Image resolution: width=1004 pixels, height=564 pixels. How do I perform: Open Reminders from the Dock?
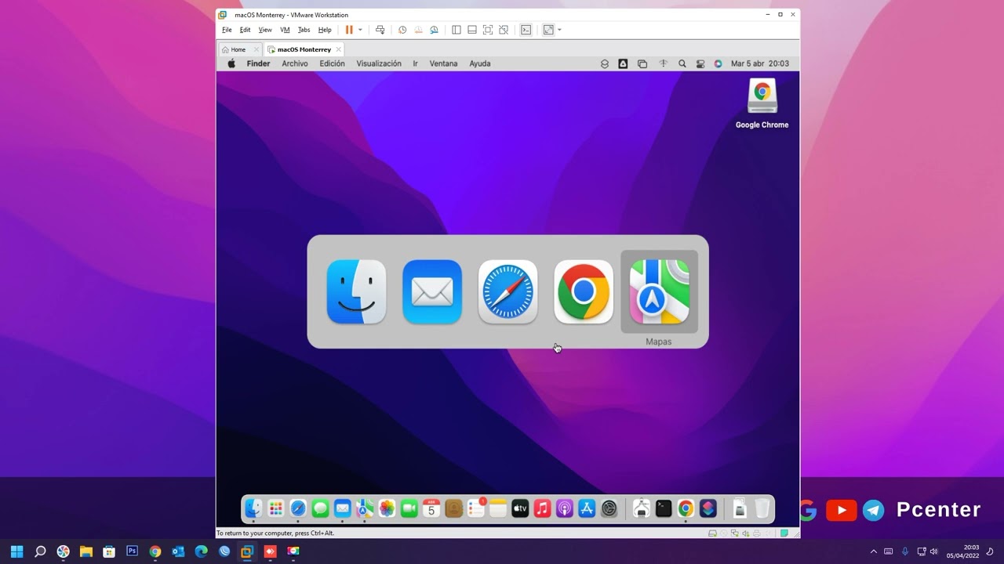[x=475, y=509]
